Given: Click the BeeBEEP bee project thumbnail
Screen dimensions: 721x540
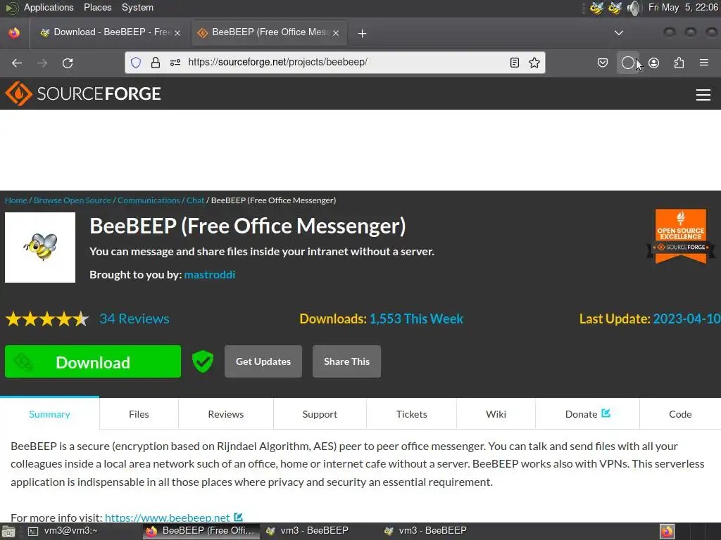Looking at the screenshot, I should coord(40,247).
